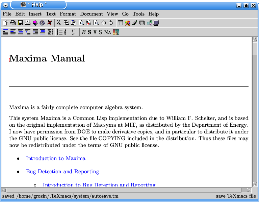Insert a table using the grid icon

click(x=120, y=23)
